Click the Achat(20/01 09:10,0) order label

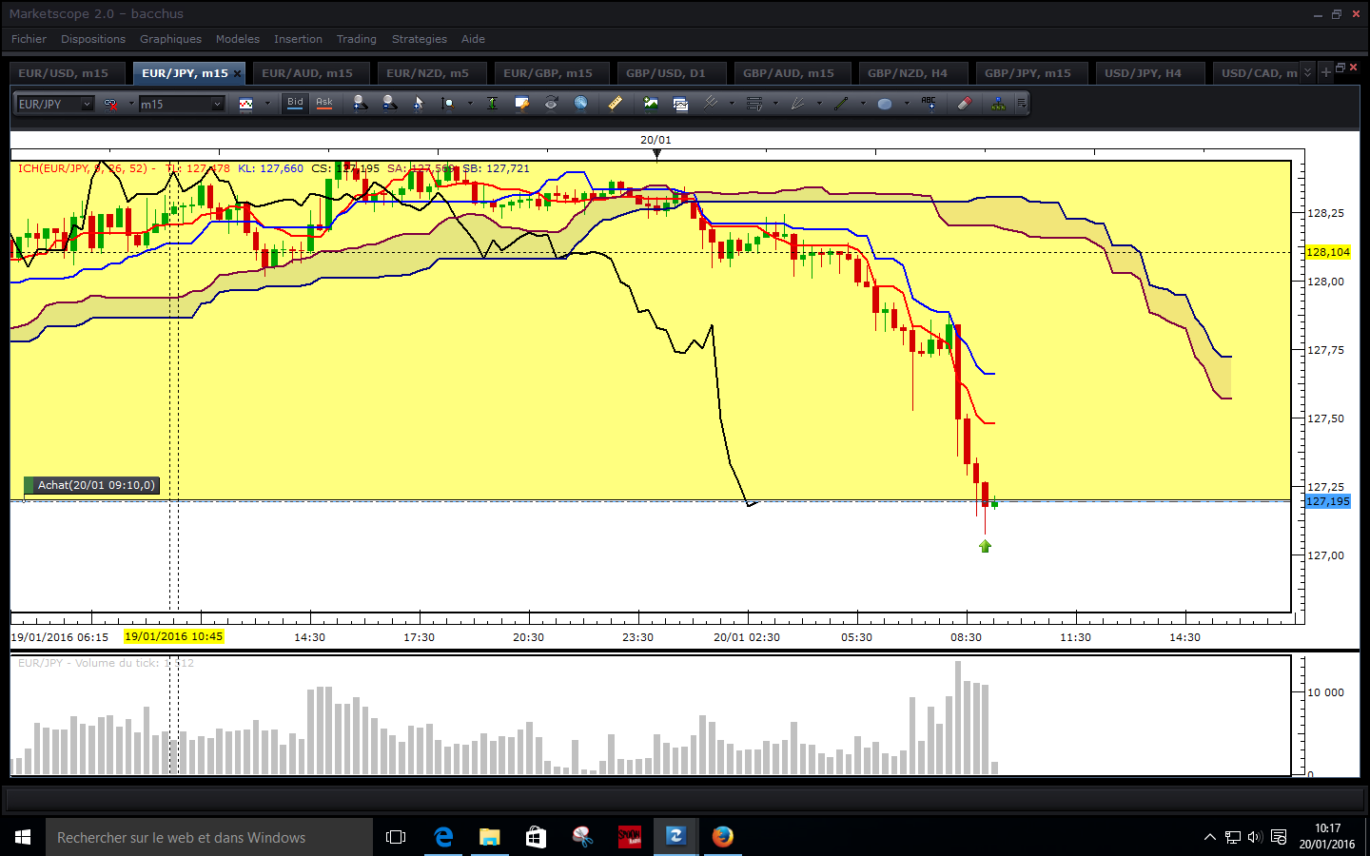tap(91, 485)
